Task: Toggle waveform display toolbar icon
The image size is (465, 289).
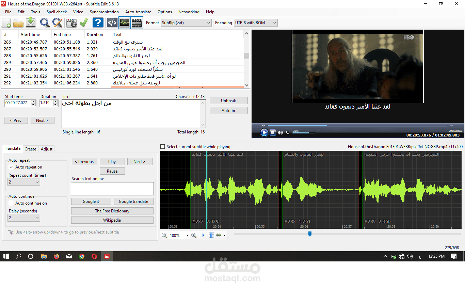Action: (125, 23)
